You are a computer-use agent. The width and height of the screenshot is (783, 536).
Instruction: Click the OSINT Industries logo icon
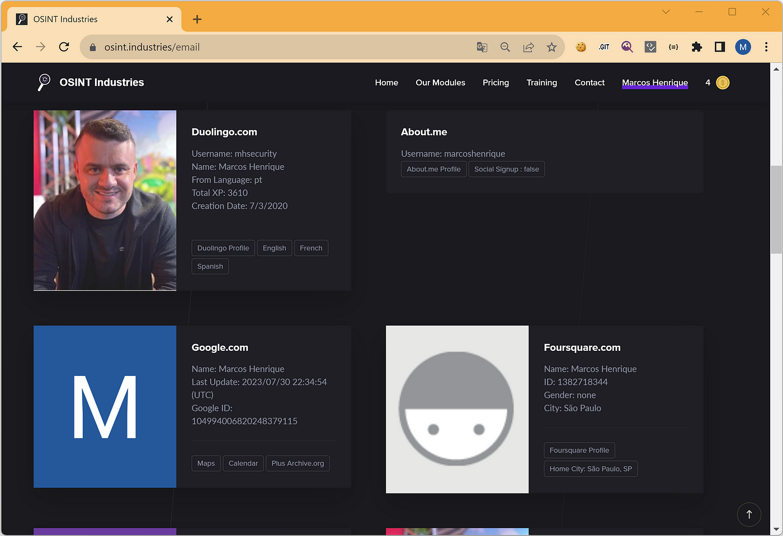(44, 82)
